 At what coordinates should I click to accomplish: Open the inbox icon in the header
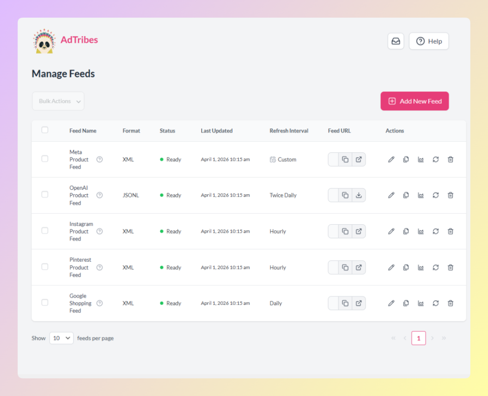(x=396, y=41)
